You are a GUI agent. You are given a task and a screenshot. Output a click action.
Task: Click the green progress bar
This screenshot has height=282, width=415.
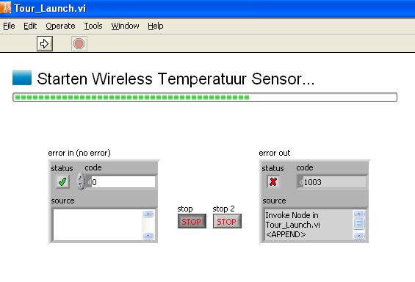(x=205, y=97)
